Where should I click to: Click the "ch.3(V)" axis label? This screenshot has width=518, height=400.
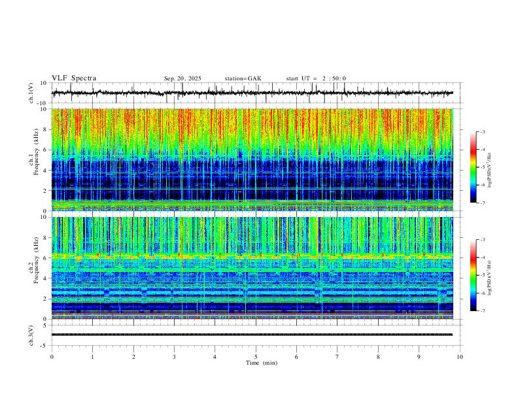coord(31,335)
